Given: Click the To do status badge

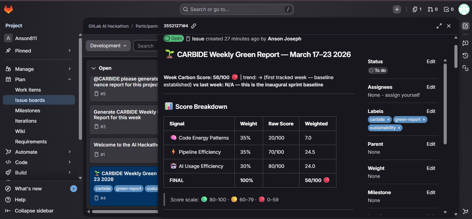Looking at the screenshot, I should point(378,70).
